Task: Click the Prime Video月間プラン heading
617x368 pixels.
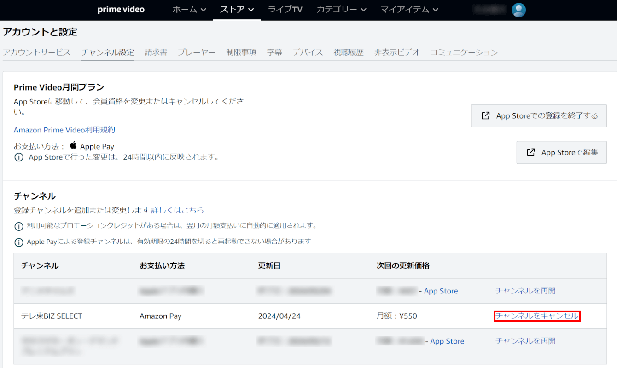Action: (x=59, y=87)
